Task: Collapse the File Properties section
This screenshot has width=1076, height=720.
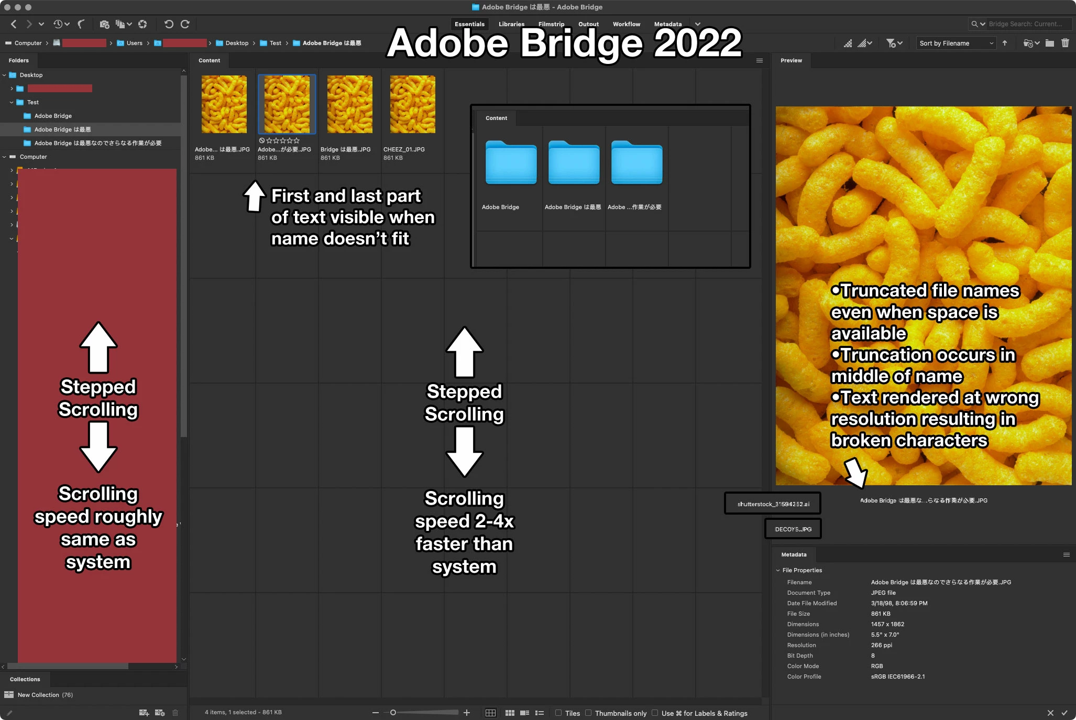Action: [x=778, y=570]
